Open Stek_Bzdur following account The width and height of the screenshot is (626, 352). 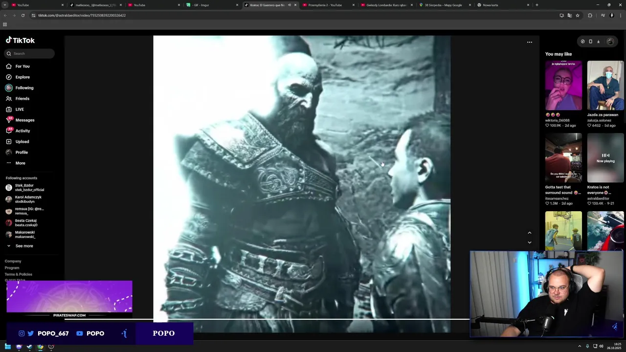(x=24, y=188)
